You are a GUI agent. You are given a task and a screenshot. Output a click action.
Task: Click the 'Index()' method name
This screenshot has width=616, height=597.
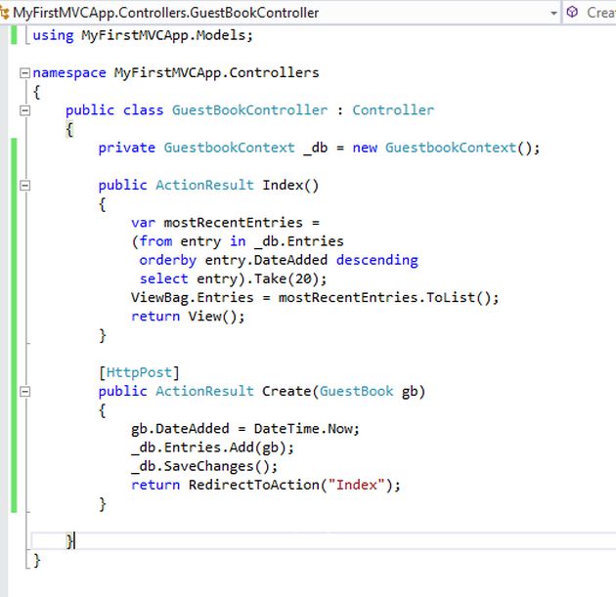(x=290, y=186)
